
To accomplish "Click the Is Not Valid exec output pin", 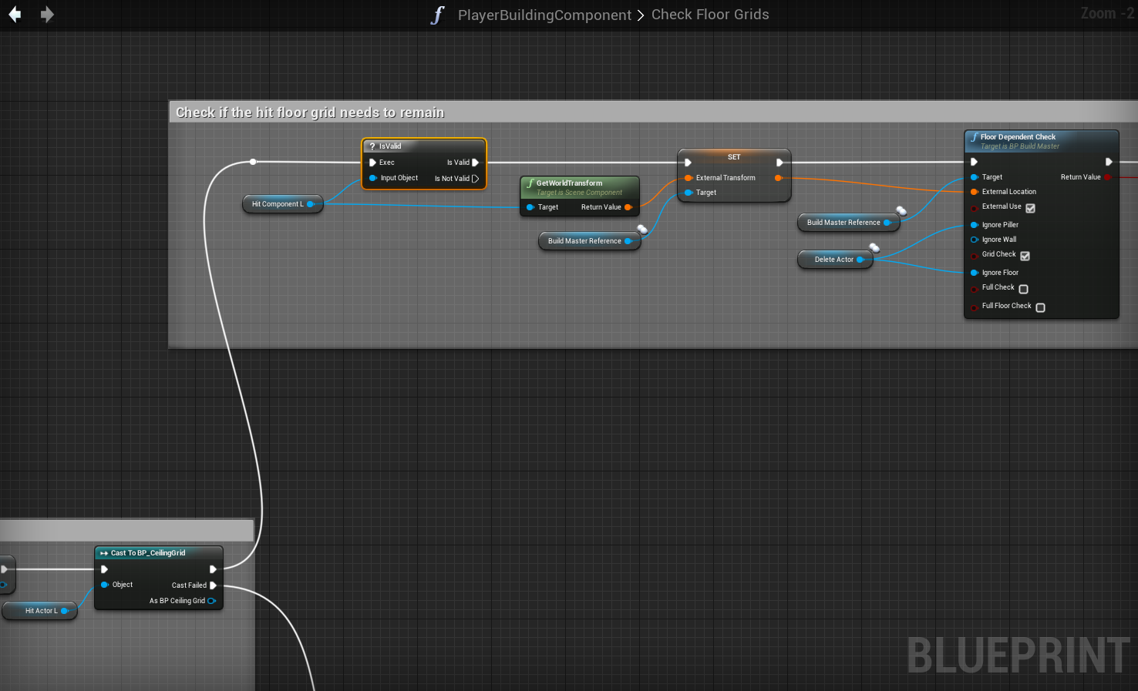I will coord(475,179).
